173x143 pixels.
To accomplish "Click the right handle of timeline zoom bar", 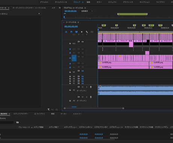I will click(x=123, y=108).
